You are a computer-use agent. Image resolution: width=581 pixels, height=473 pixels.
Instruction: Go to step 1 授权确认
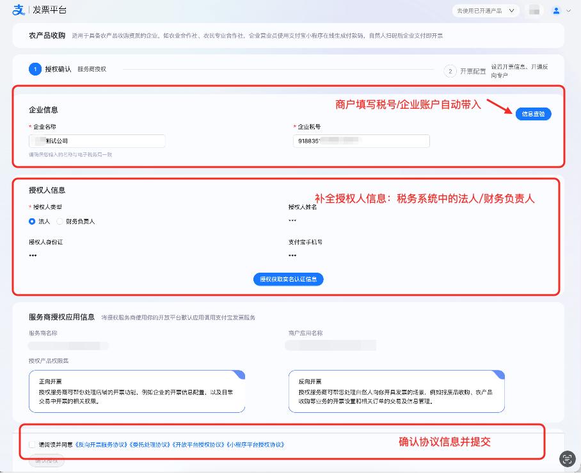[50, 69]
